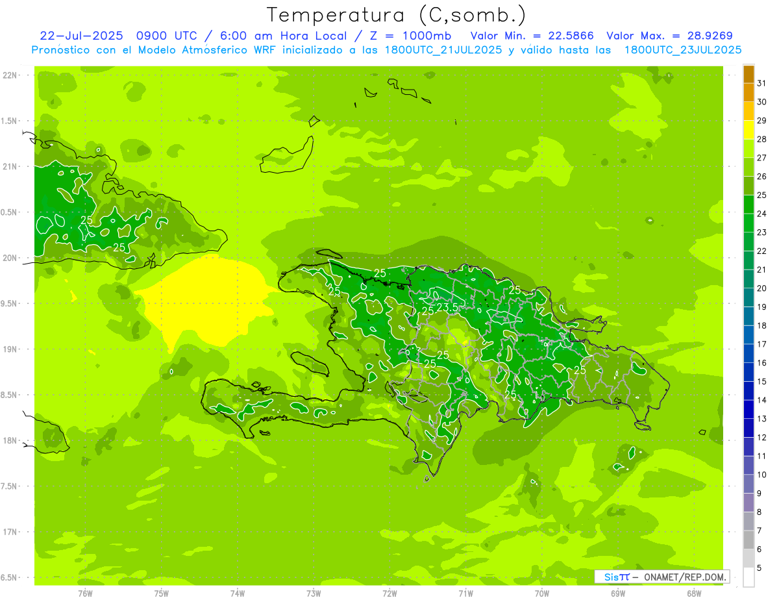Screen dimensions: 779x602
Task: Click the "14" value on color scale
Action: [x=762, y=400]
